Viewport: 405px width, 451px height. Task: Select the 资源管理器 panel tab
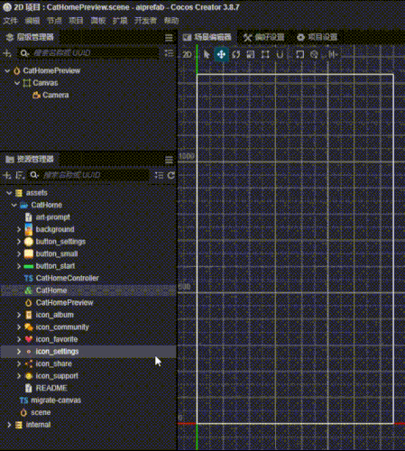coord(30,159)
